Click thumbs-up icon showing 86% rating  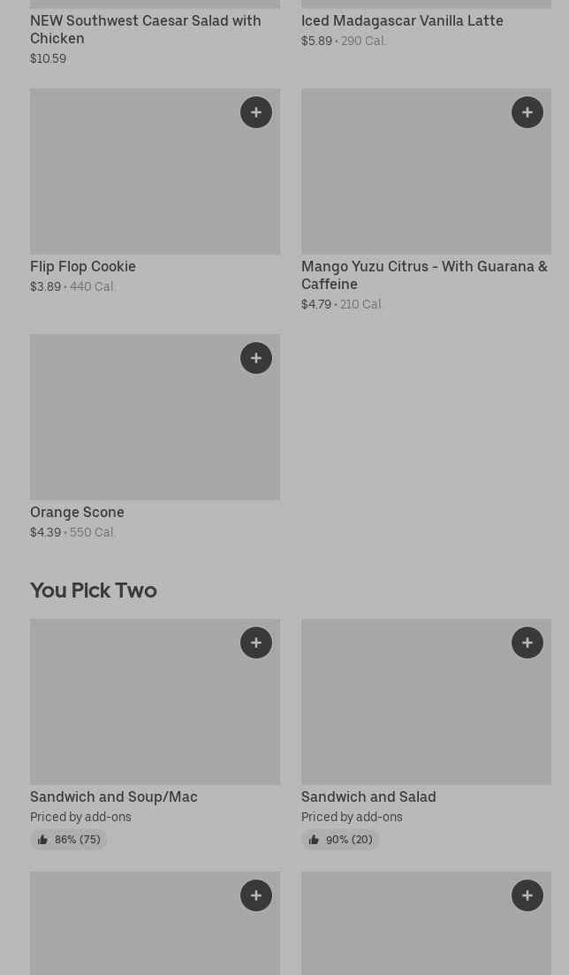[x=42, y=840]
